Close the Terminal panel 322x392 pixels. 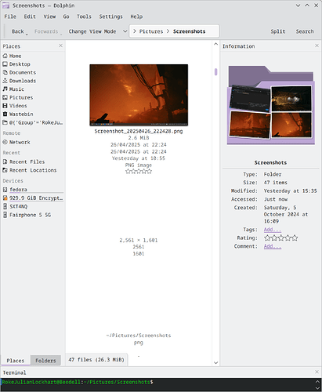317,372
